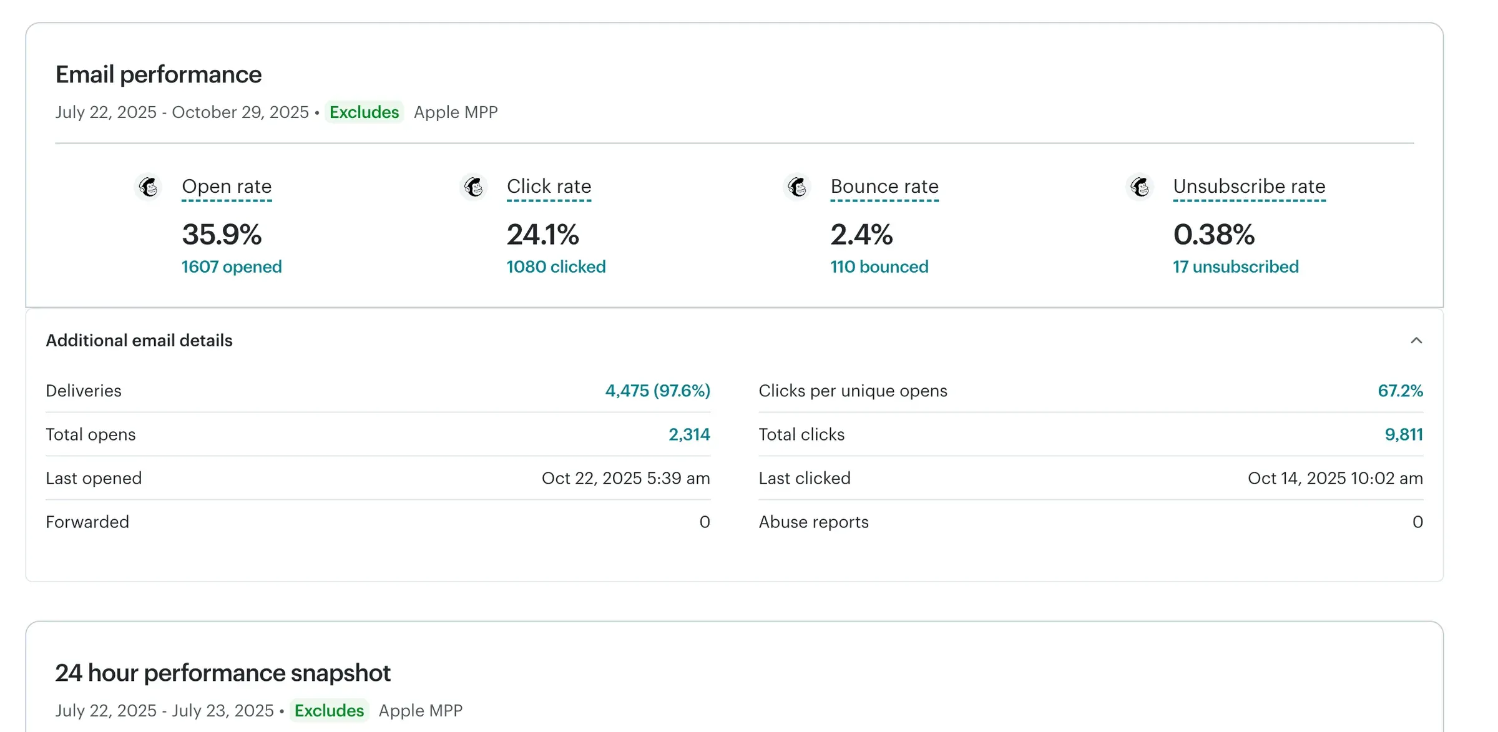1498x732 pixels.
Task: Click the Additional email details heading
Action: pyautogui.click(x=139, y=340)
